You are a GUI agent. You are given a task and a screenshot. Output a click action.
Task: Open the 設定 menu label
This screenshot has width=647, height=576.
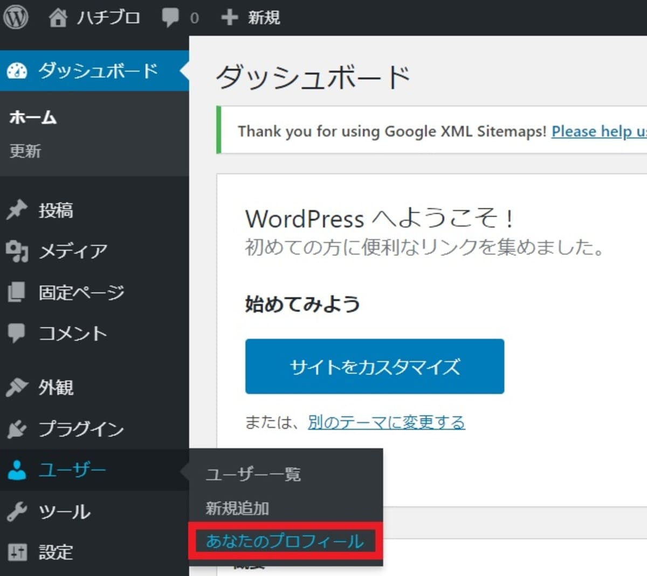click(56, 552)
